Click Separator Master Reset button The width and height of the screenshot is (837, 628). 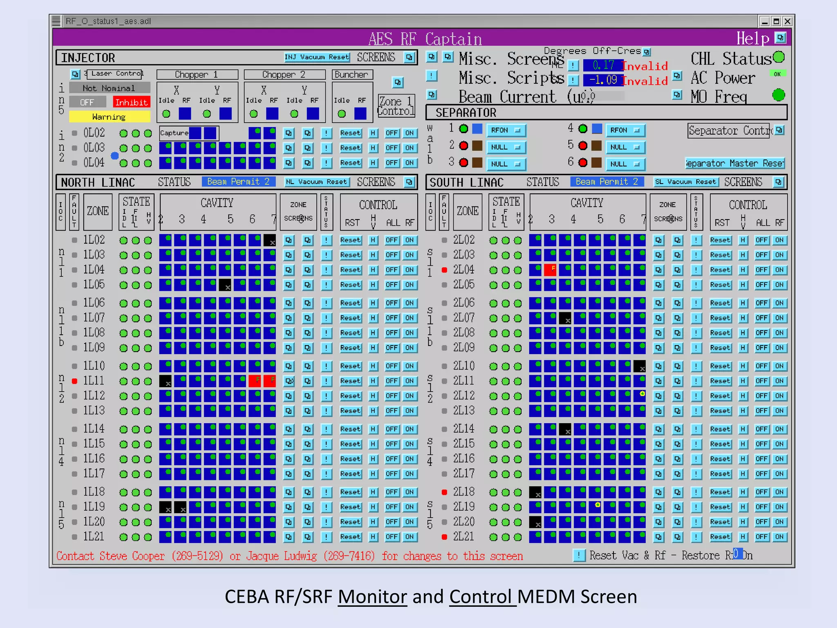(735, 163)
